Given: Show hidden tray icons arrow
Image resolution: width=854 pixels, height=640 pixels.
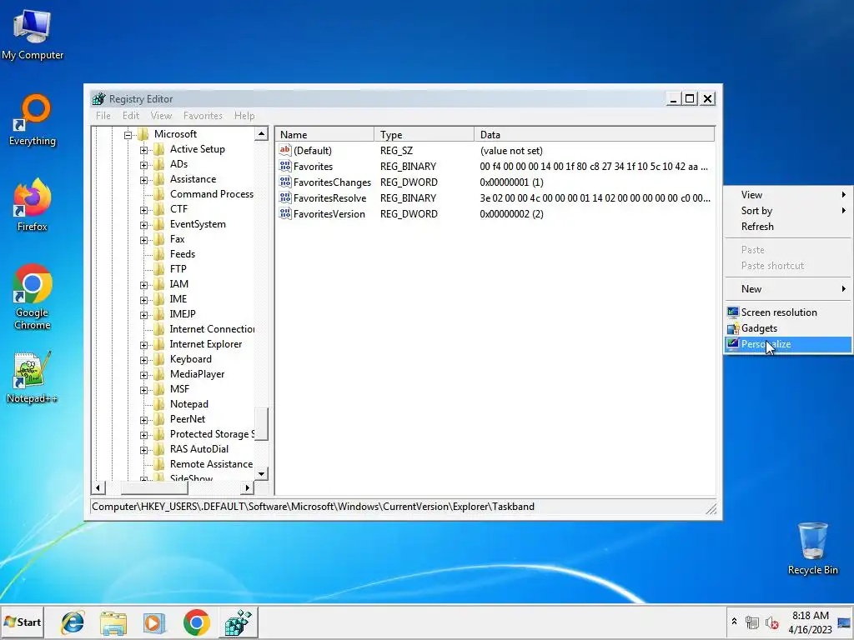Looking at the screenshot, I should tap(734, 622).
